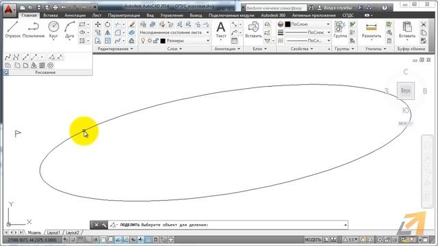
Task: Close the command line with X button
Action: (96, 225)
